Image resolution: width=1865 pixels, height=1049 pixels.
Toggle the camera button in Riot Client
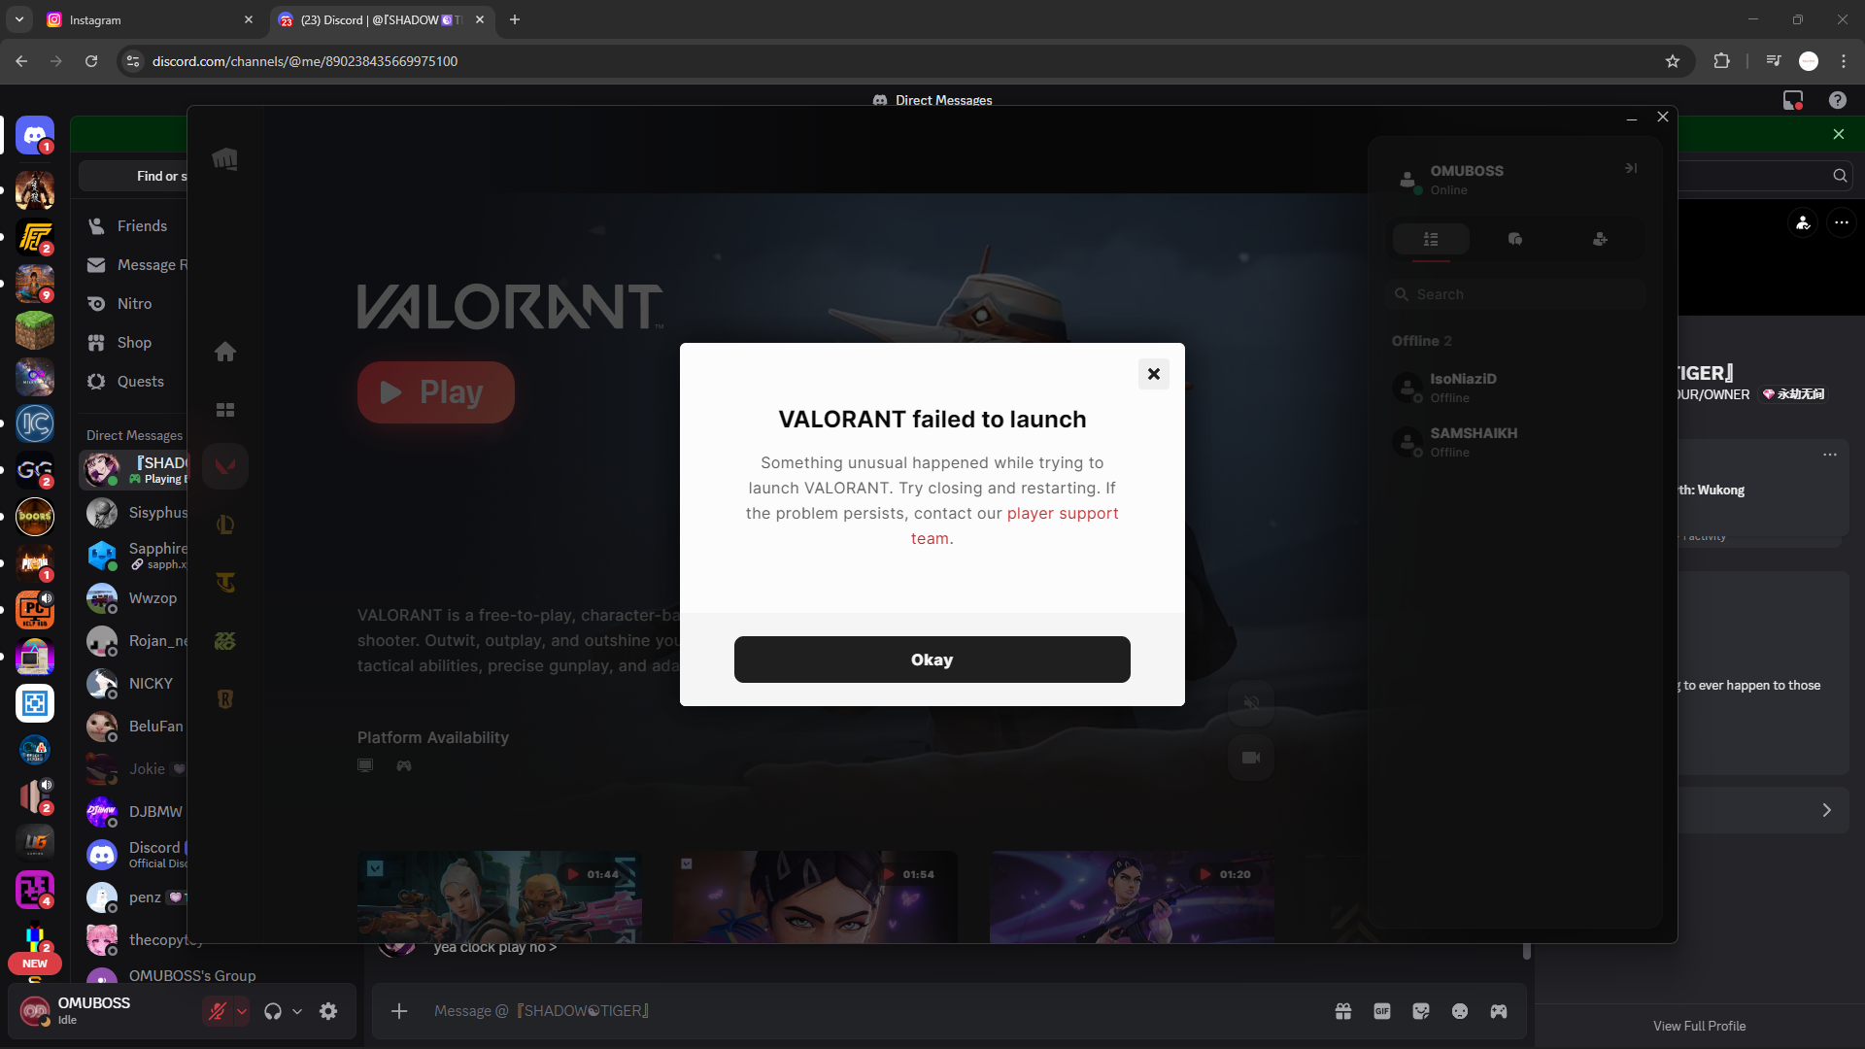point(1251,758)
